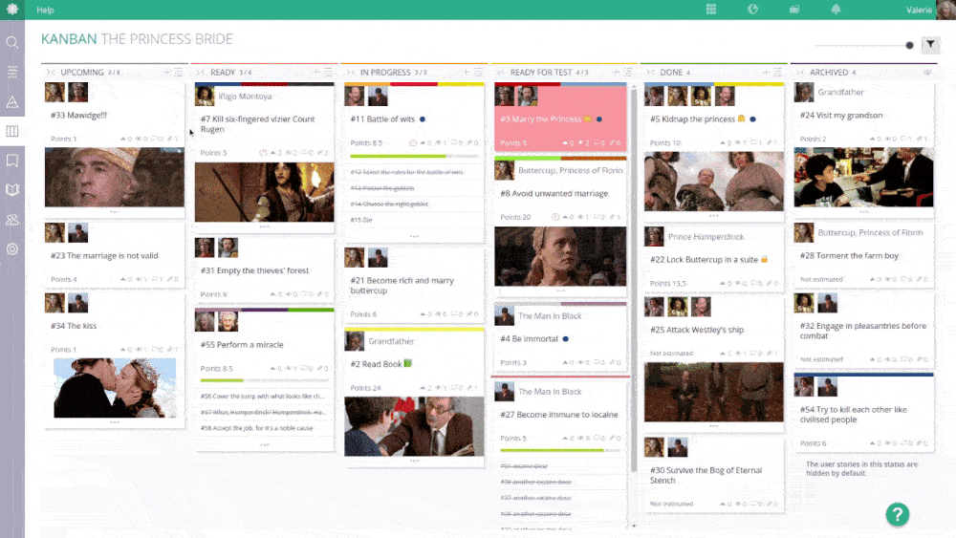Open the bookmark Issues icon in the sidebar
This screenshot has height=538, width=956.
12,161
